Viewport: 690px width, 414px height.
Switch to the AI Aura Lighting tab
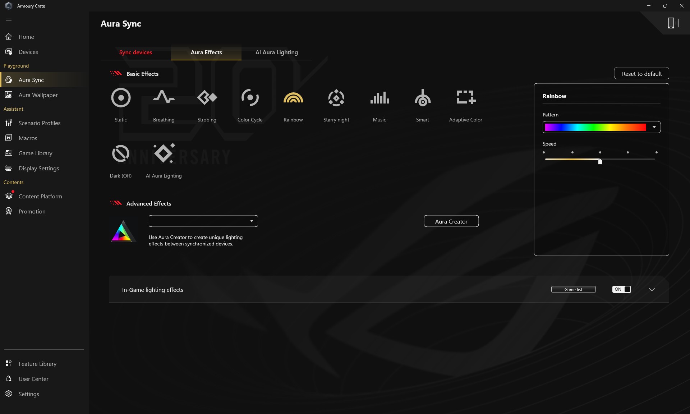click(x=277, y=52)
